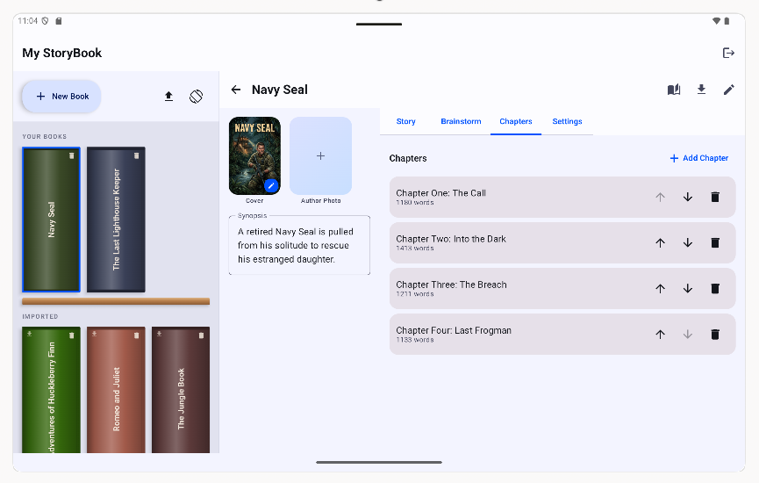Delete Romeo and Juliet via its trash icon
Image resolution: width=759 pixels, height=483 pixels.
coord(137,335)
